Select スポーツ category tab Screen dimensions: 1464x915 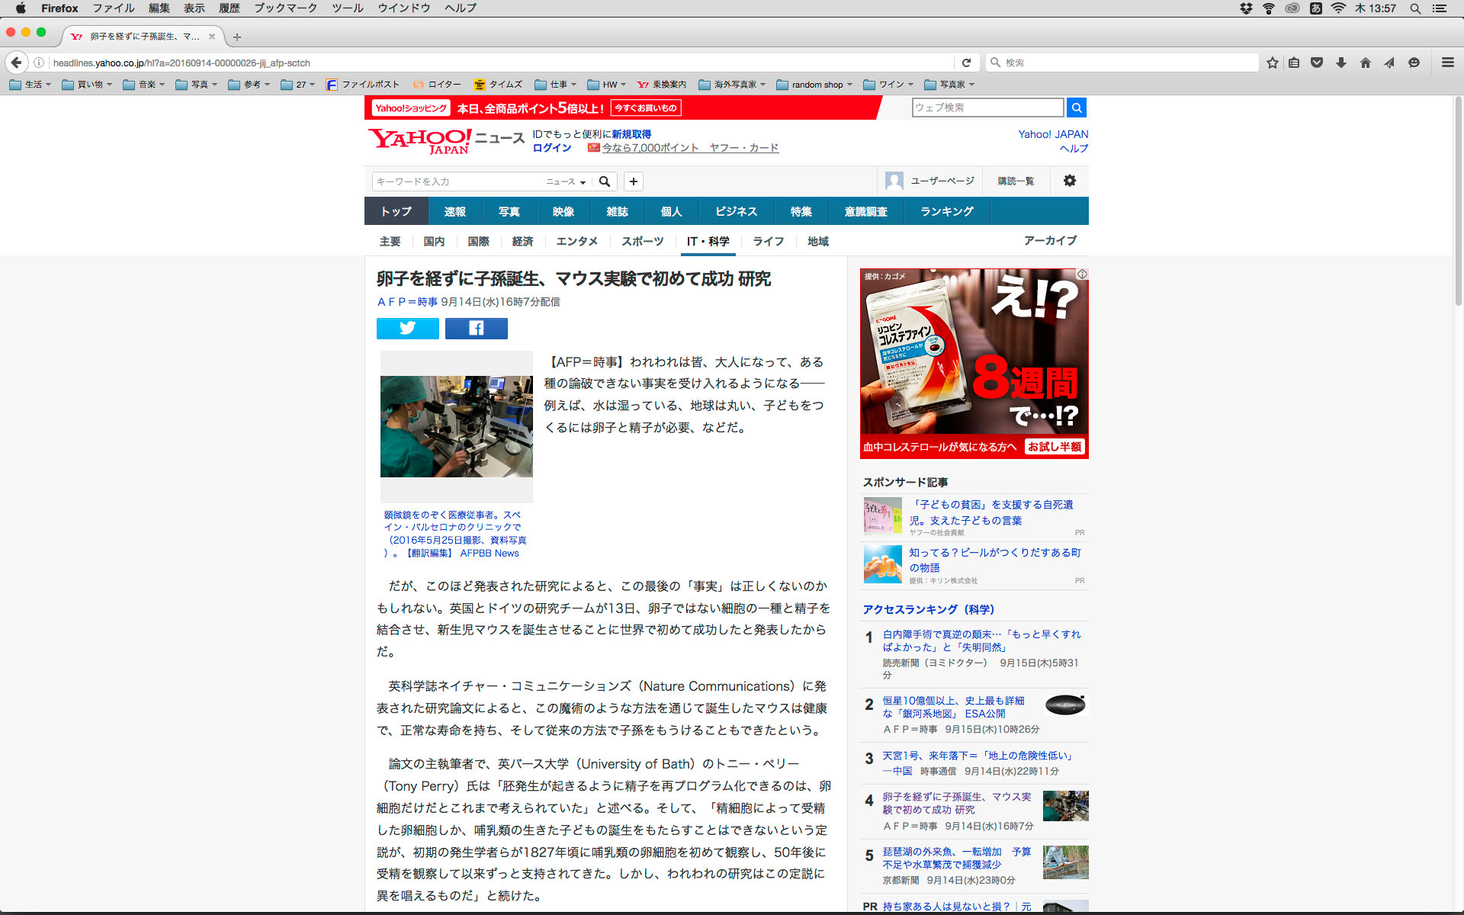[x=642, y=241]
